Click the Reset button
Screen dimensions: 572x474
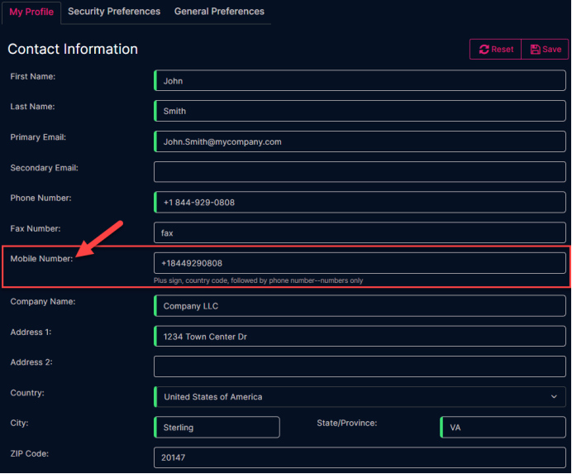pyautogui.click(x=495, y=50)
